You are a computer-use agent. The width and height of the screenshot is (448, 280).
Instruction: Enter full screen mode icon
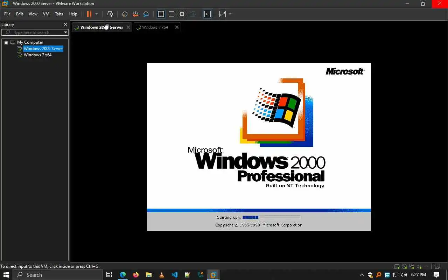tap(182, 14)
